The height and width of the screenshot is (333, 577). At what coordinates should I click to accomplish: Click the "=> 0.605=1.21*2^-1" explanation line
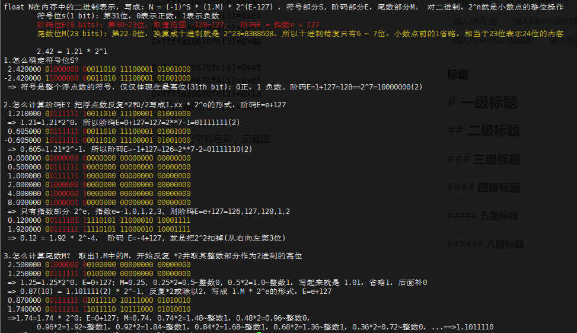(x=130, y=149)
